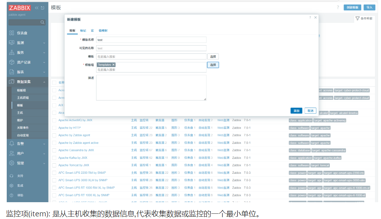Toggle checkbox for Apache by Zabbix agent active
The height and width of the screenshot is (219, 381).
pyautogui.click(x=54, y=143)
